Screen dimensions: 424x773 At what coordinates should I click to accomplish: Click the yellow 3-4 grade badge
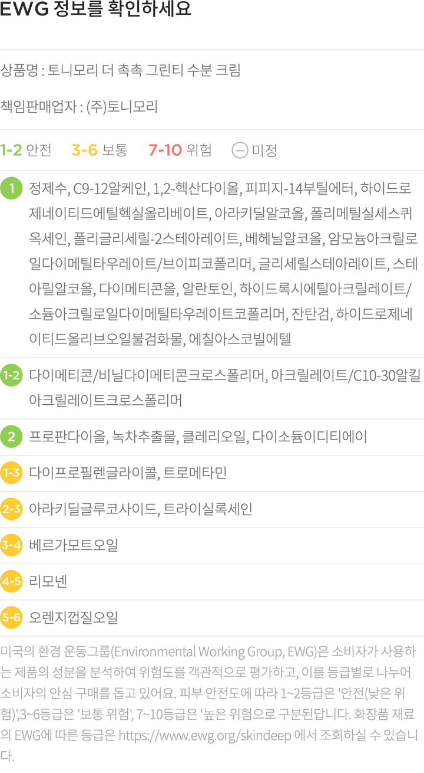coord(12,545)
